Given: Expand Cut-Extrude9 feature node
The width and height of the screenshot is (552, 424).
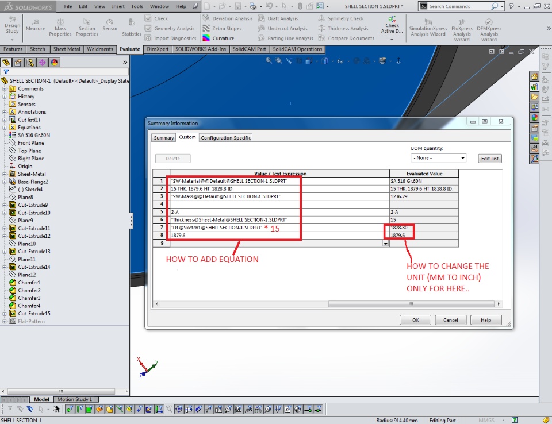Looking at the screenshot, I should (x=5, y=205).
